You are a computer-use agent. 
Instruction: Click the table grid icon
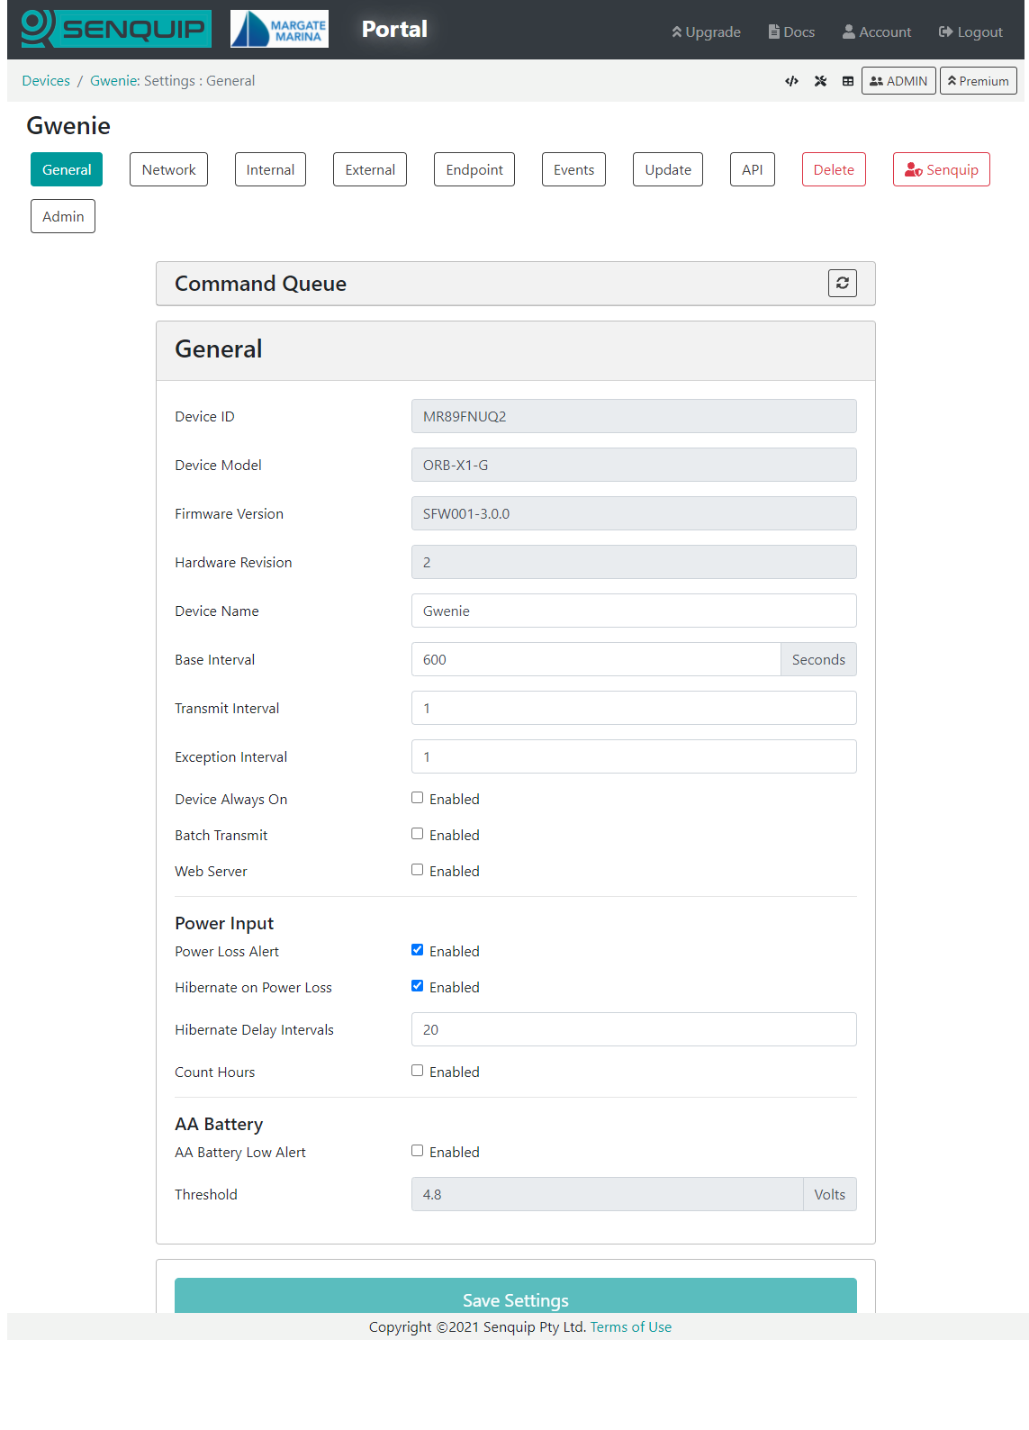click(848, 81)
